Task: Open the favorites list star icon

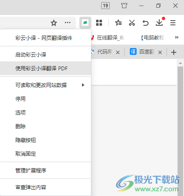Action: click(118, 23)
